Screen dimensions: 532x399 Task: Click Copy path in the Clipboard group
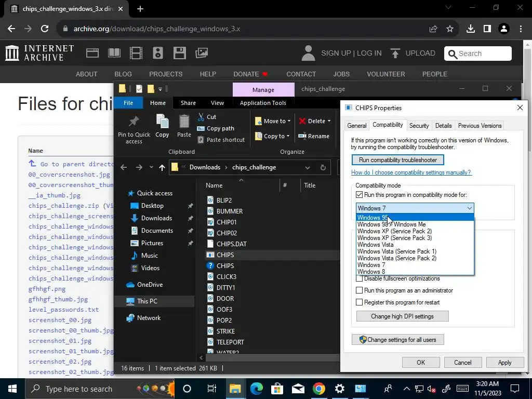pos(216,128)
